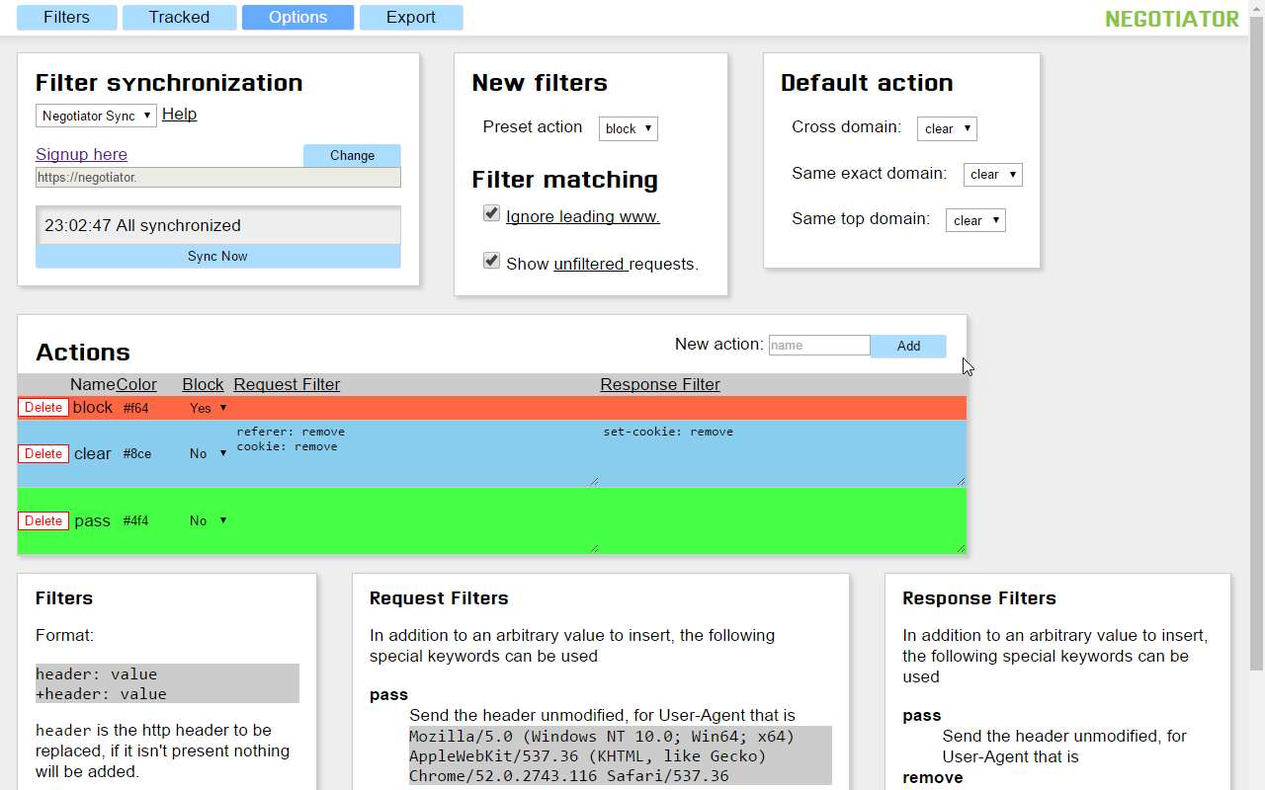This screenshot has height=790, width=1265.
Task: Add a new action
Action: [908, 347]
